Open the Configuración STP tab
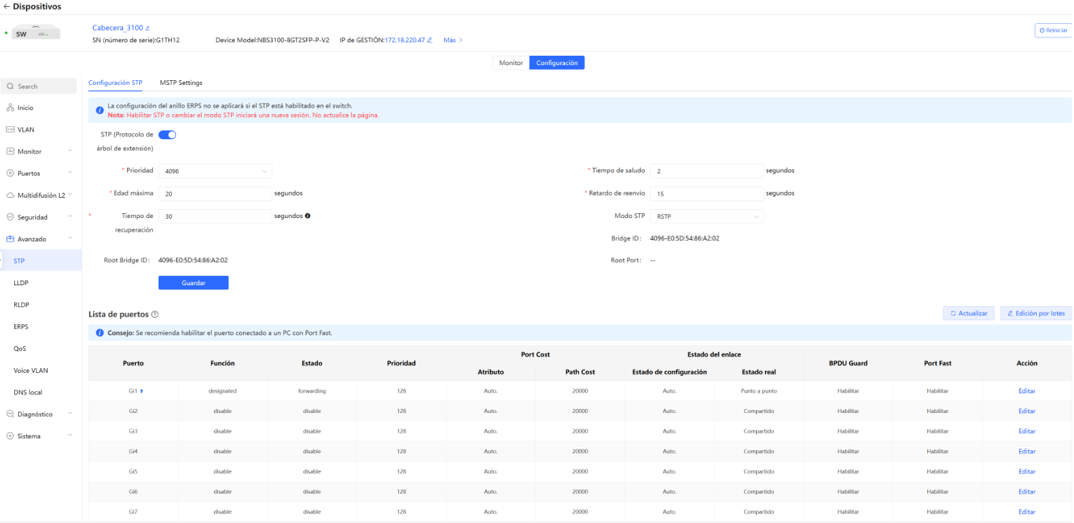 pos(115,83)
